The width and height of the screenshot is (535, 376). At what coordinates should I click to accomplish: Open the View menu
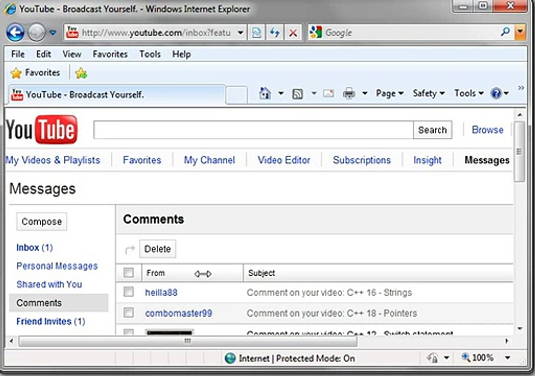click(x=72, y=54)
